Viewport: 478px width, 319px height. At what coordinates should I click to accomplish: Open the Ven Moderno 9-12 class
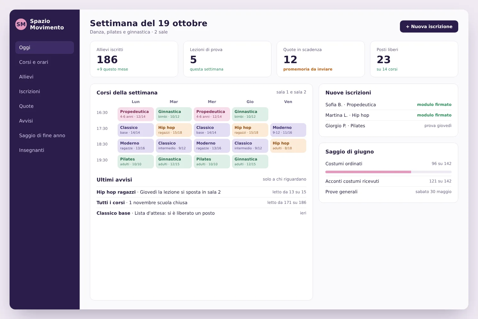pyautogui.click(x=288, y=130)
